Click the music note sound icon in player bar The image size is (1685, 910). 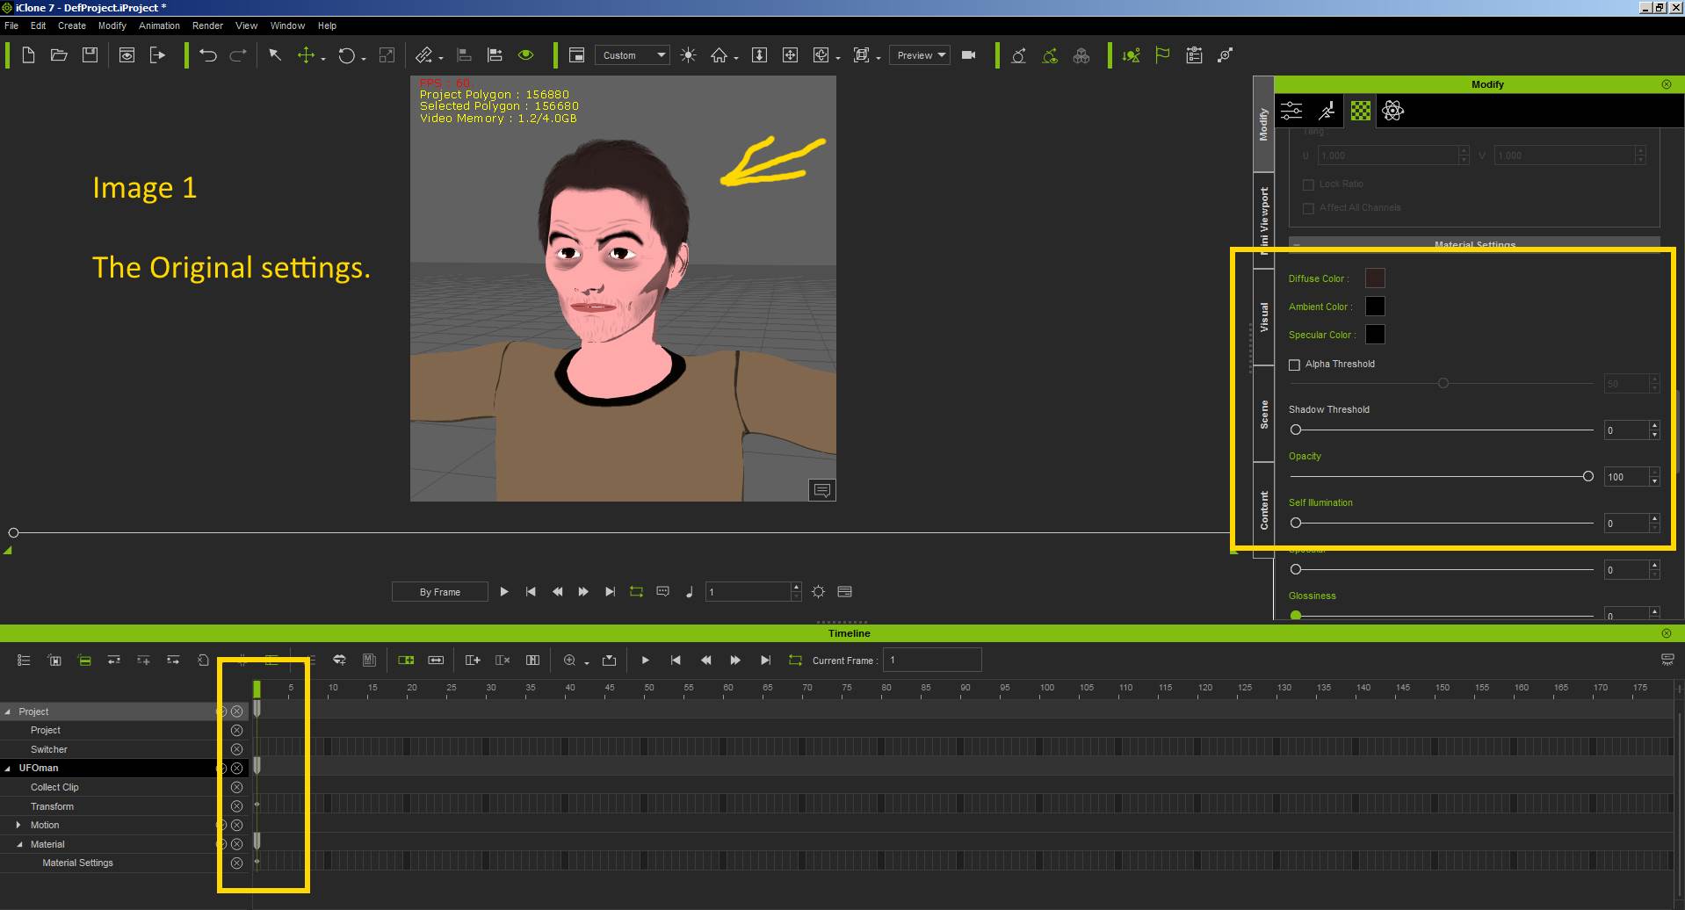[x=689, y=592]
